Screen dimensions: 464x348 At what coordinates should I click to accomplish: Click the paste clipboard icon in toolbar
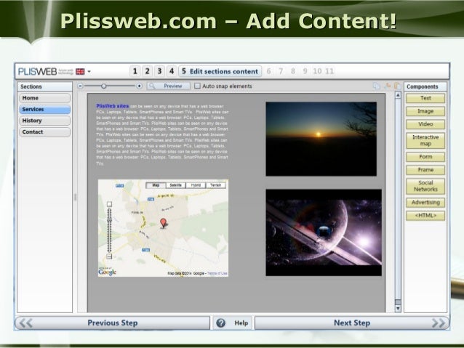(397, 86)
